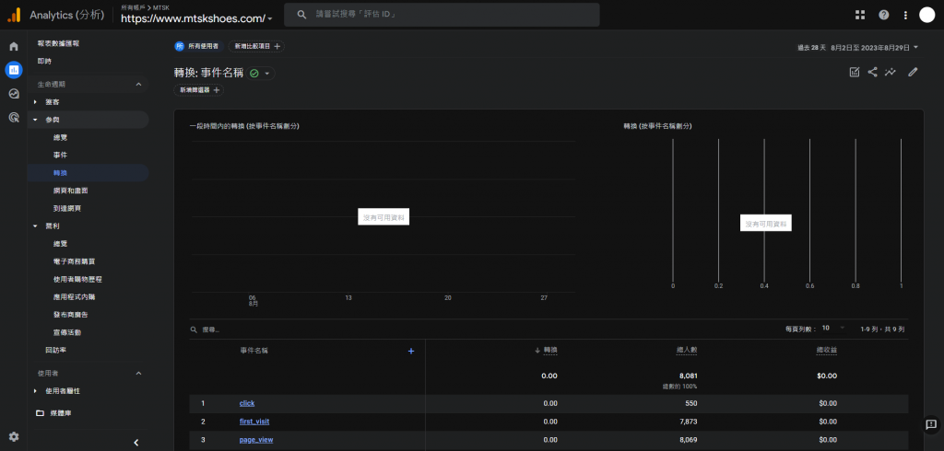Open 網頁和畫面 report
This screenshot has width=944, height=451.
[x=71, y=191]
